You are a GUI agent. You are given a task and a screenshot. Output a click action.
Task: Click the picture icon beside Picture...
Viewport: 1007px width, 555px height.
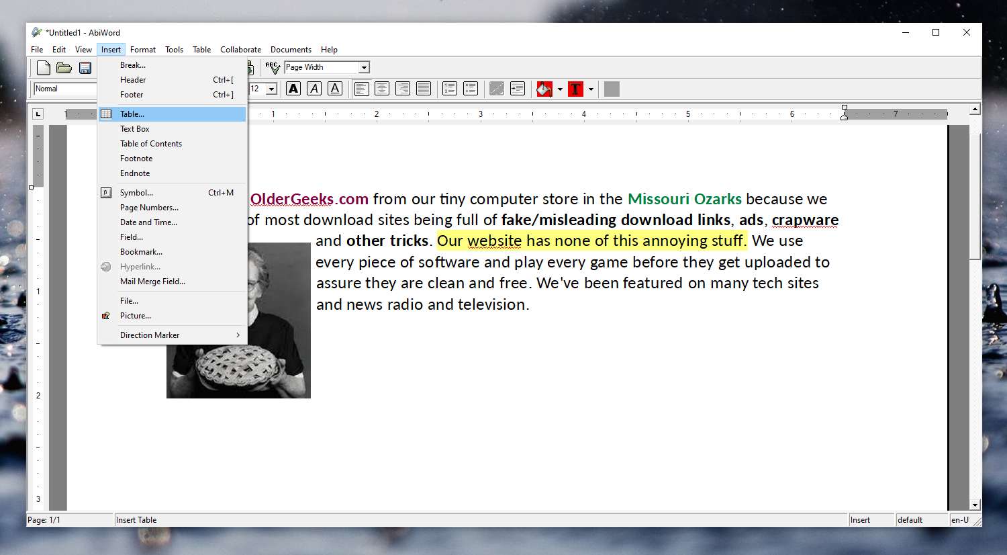[x=106, y=316]
